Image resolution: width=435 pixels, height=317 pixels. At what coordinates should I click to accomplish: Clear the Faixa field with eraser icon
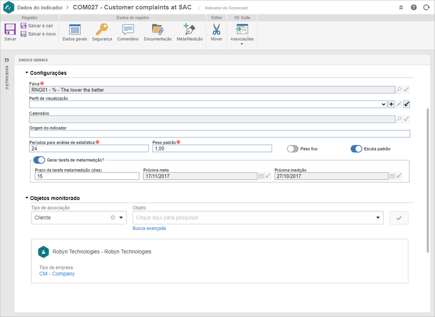406,89
